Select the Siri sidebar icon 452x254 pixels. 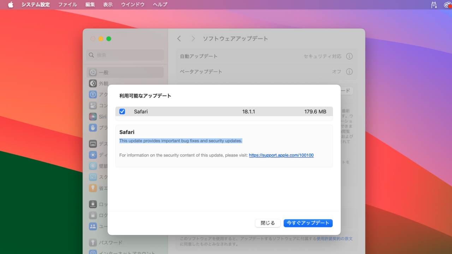tap(93, 116)
